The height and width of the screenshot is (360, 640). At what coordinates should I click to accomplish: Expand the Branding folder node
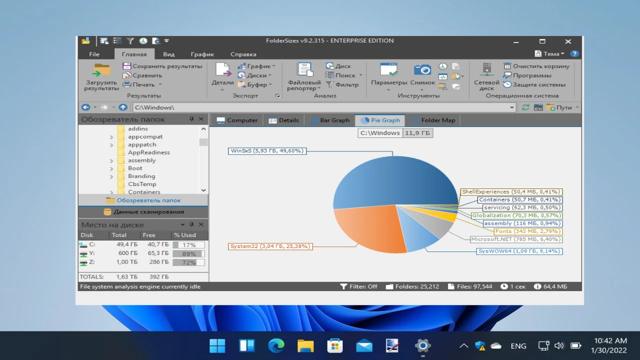(x=111, y=176)
